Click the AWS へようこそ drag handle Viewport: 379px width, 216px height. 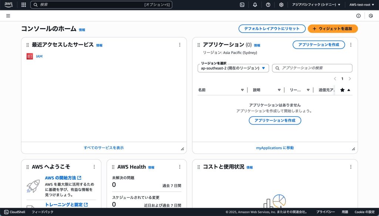click(27, 167)
